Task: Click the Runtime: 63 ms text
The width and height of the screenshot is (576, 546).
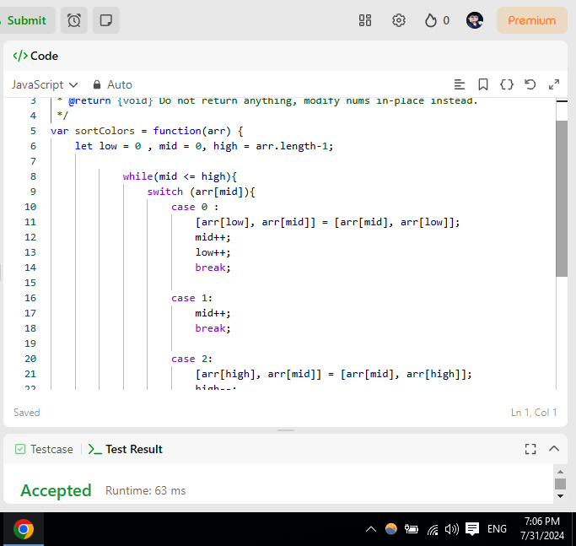Action: pyautogui.click(x=145, y=490)
